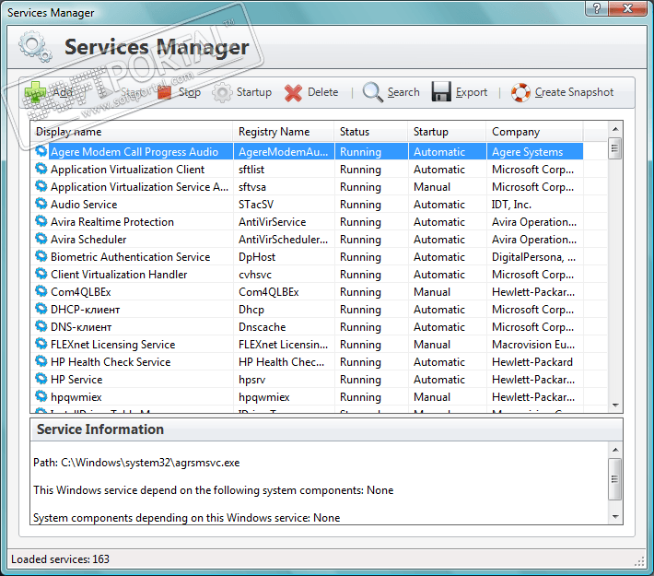Viewport: 654px width, 576px height.
Task: Click the window resize grip corner
Action: pyautogui.click(x=639, y=562)
